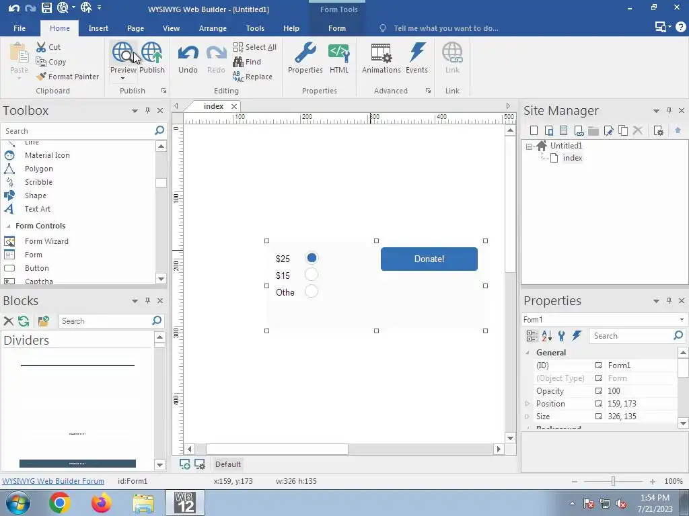Click the Default breakpoint button
The image size is (689, 516).
click(227, 464)
